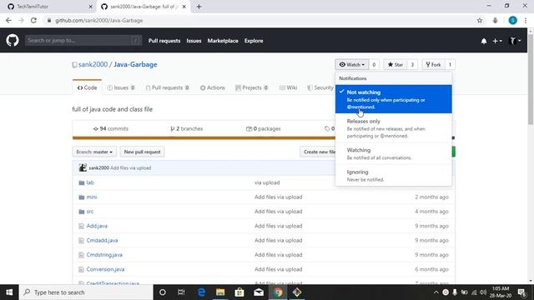Star the Java-Garbage repository
The height and width of the screenshot is (300, 534).
coord(395,65)
